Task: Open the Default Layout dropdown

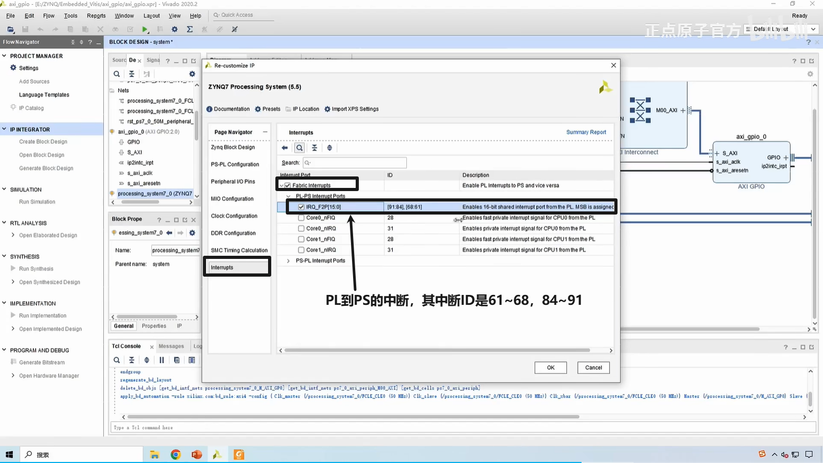Action: (x=781, y=29)
